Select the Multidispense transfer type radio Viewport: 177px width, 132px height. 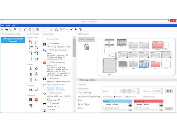tap(125, 97)
